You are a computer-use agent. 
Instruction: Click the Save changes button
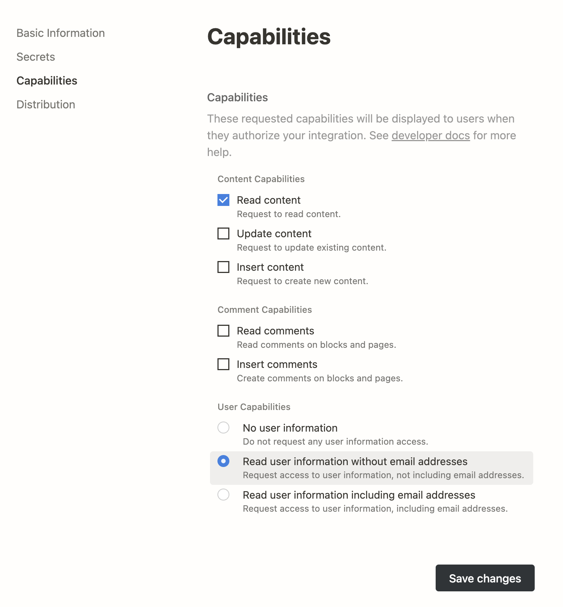(485, 578)
